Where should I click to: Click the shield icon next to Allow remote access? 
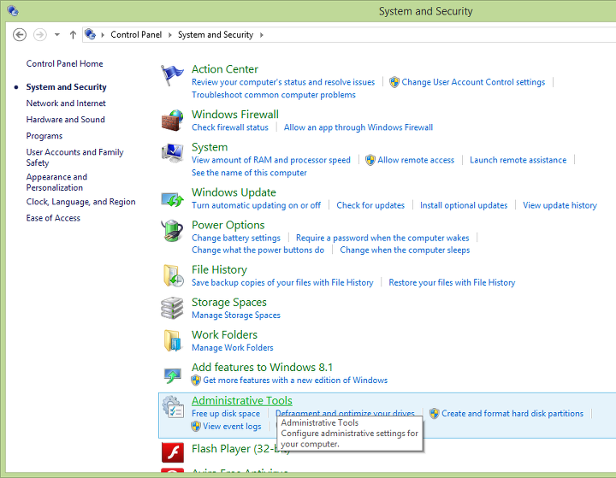click(x=370, y=160)
